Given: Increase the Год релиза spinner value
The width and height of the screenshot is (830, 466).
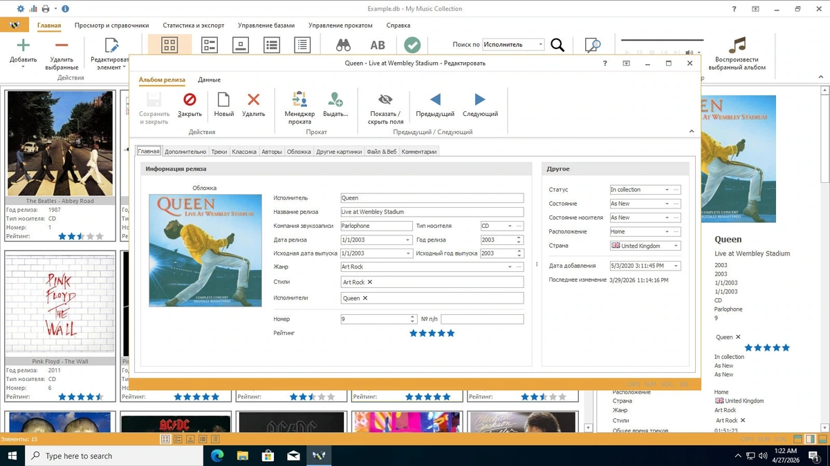Looking at the screenshot, I should (519, 237).
